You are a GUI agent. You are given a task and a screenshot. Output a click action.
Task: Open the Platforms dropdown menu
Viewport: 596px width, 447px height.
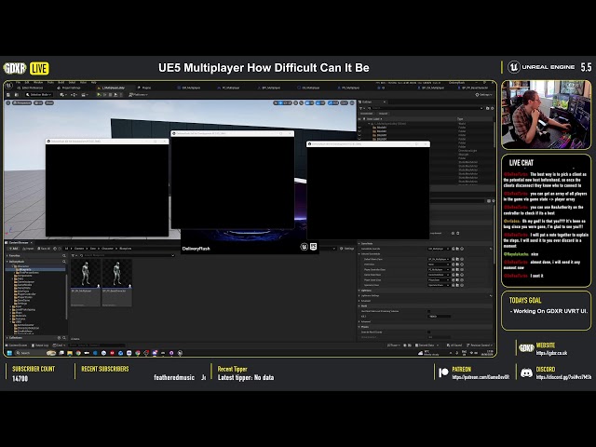pyautogui.click(x=139, y=95)
